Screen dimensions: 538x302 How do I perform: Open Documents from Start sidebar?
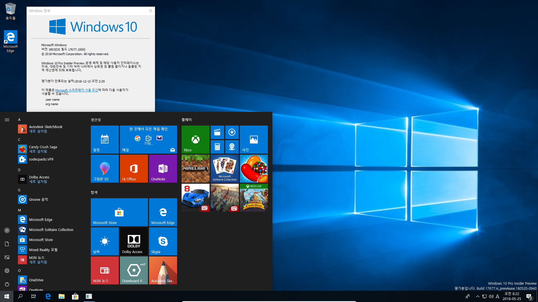pos(7,244)
